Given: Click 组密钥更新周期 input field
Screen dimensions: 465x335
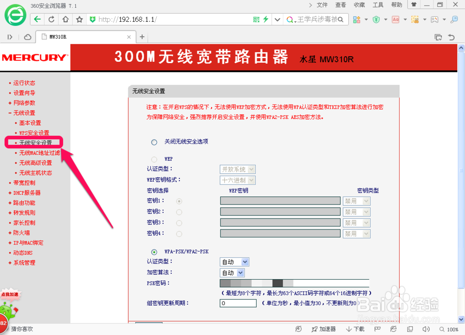Looking at the screenshot, I should 238,303.
